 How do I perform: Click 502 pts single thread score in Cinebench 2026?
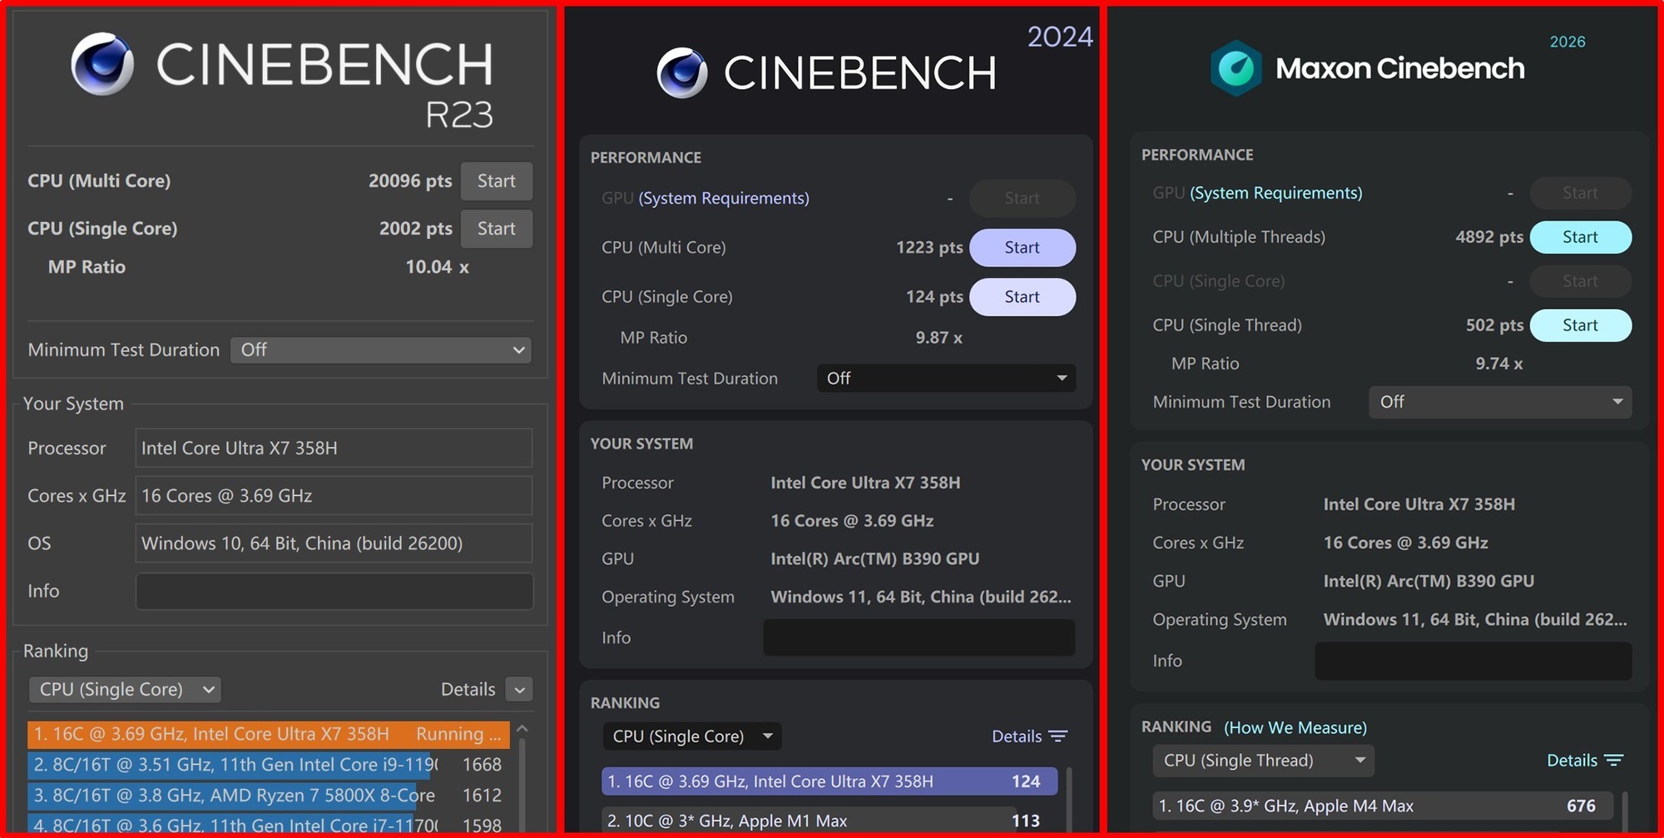point(1494,325)
